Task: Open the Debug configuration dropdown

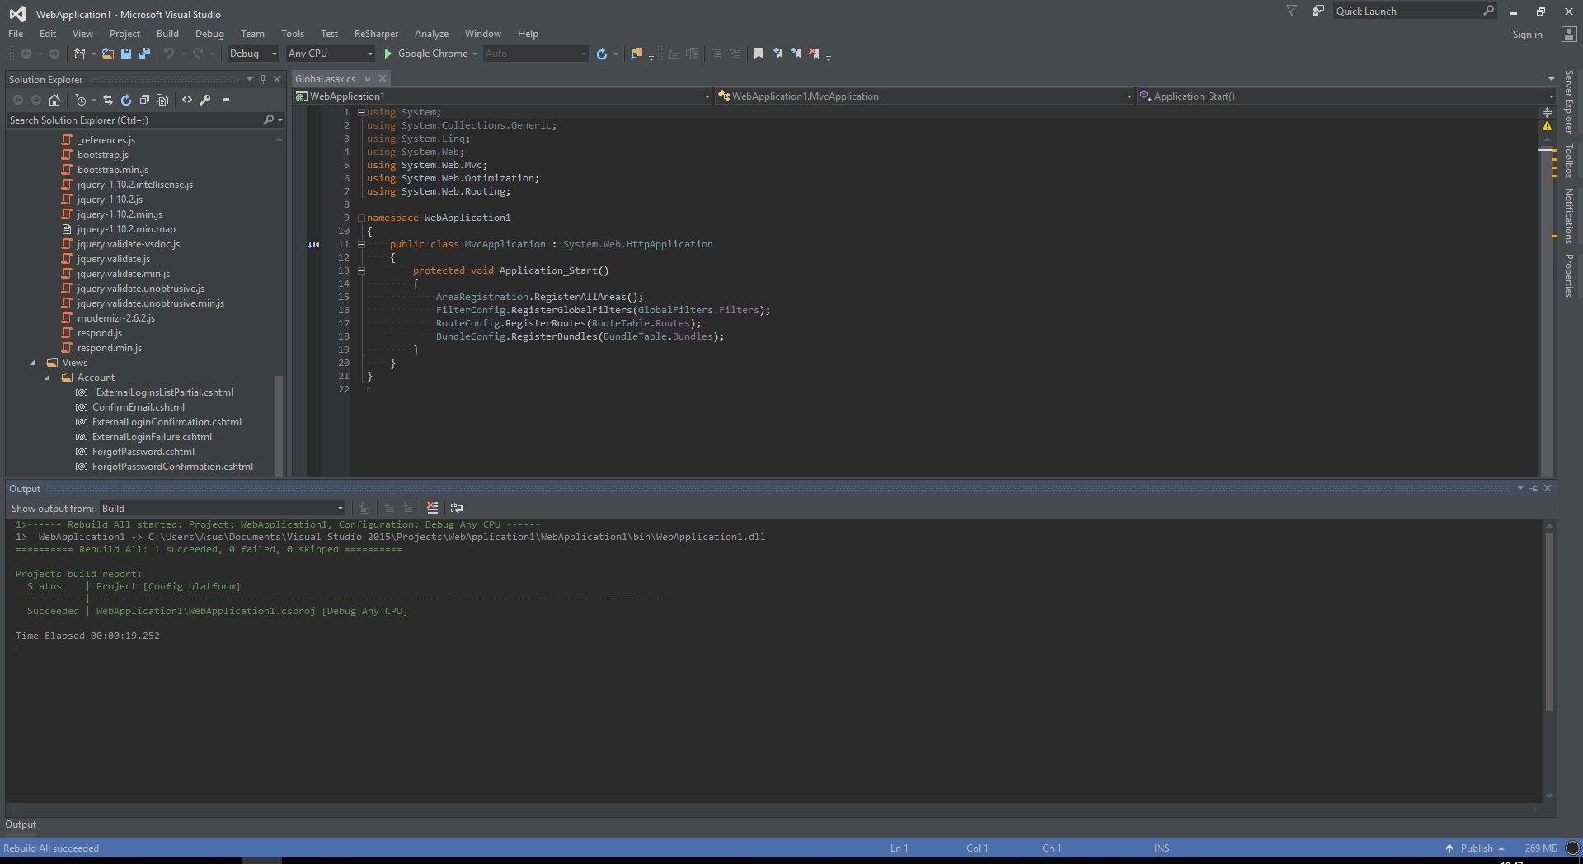Action: click(x=254, y=54)
